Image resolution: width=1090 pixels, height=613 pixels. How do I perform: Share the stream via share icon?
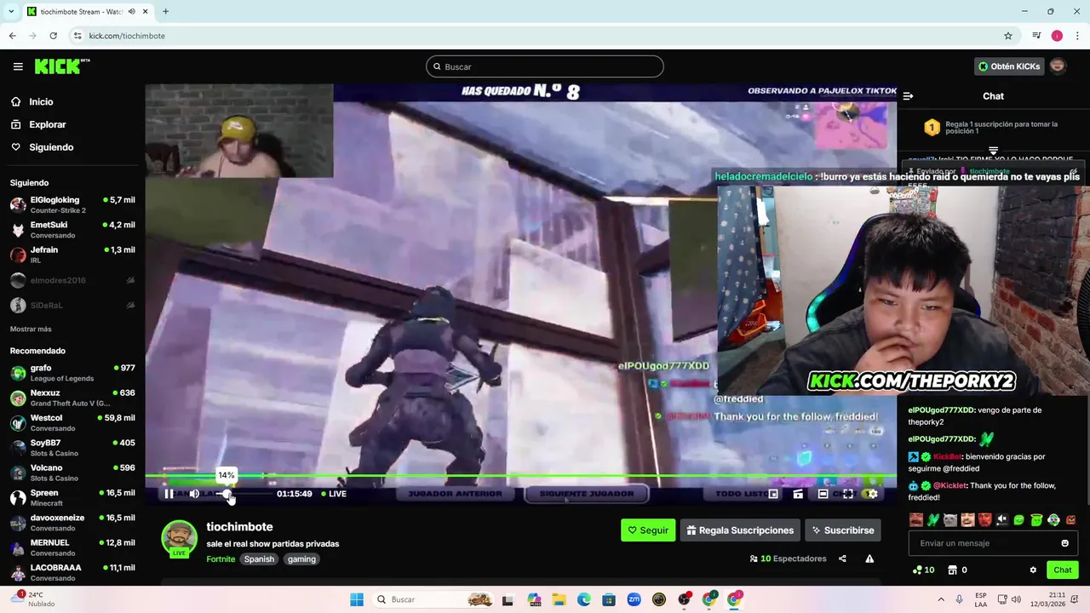(x=842, y=559)
